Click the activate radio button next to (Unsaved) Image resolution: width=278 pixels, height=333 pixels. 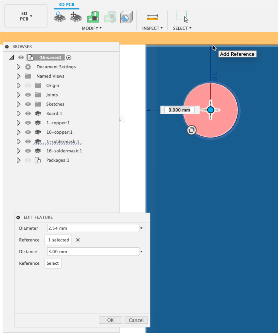[69, 57]
